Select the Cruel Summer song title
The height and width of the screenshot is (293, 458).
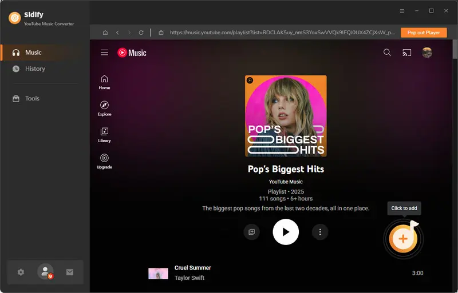[193, 268]
